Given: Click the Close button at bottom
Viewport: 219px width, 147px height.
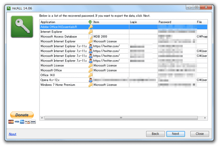Looking at the screenshot, I should (x=200, y=134).
